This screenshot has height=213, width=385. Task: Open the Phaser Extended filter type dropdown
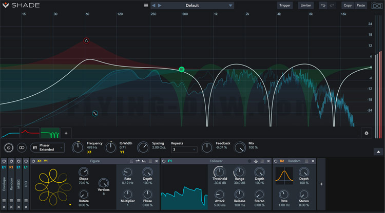click(47, 147)
